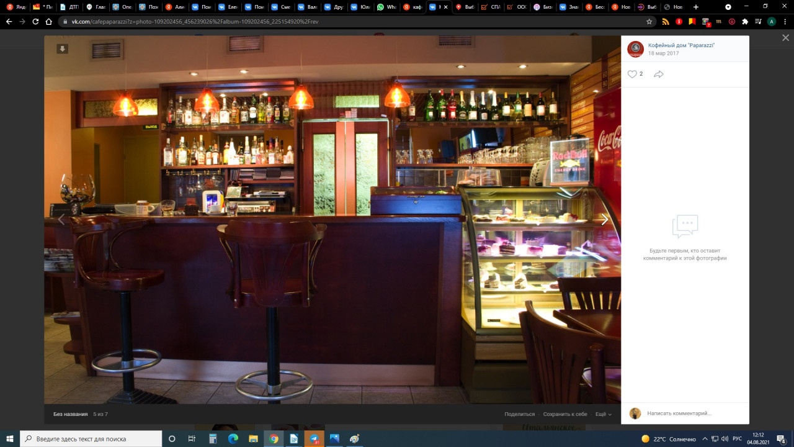Open the browser tab search dropdown
Viewport: 794px width, 447px height.
(x=728, y=7)
